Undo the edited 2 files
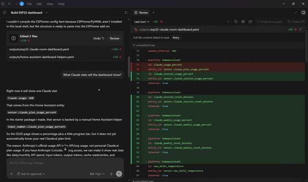This screenshot has height=182, width=308. click(99, 38)
